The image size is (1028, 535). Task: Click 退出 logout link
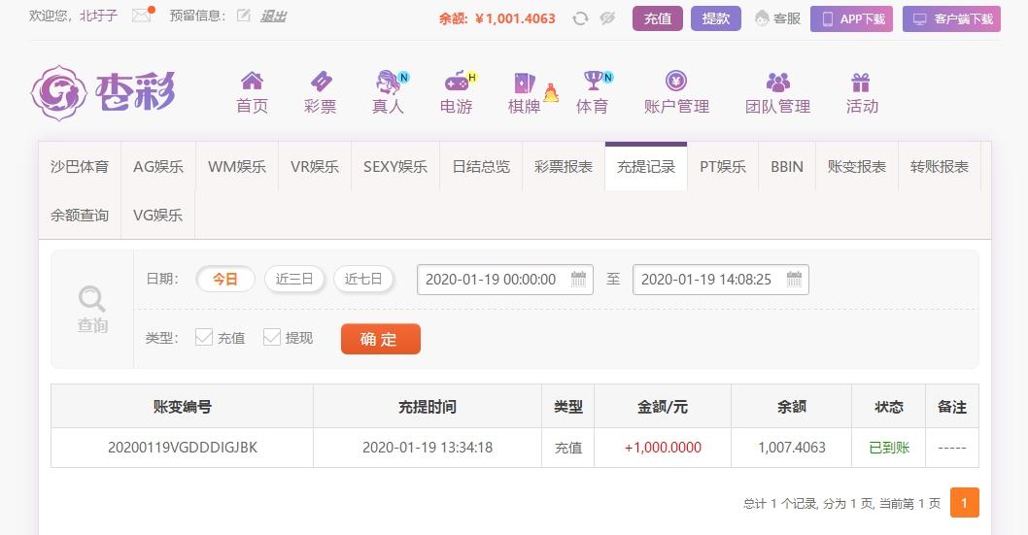tap(273, 16)
